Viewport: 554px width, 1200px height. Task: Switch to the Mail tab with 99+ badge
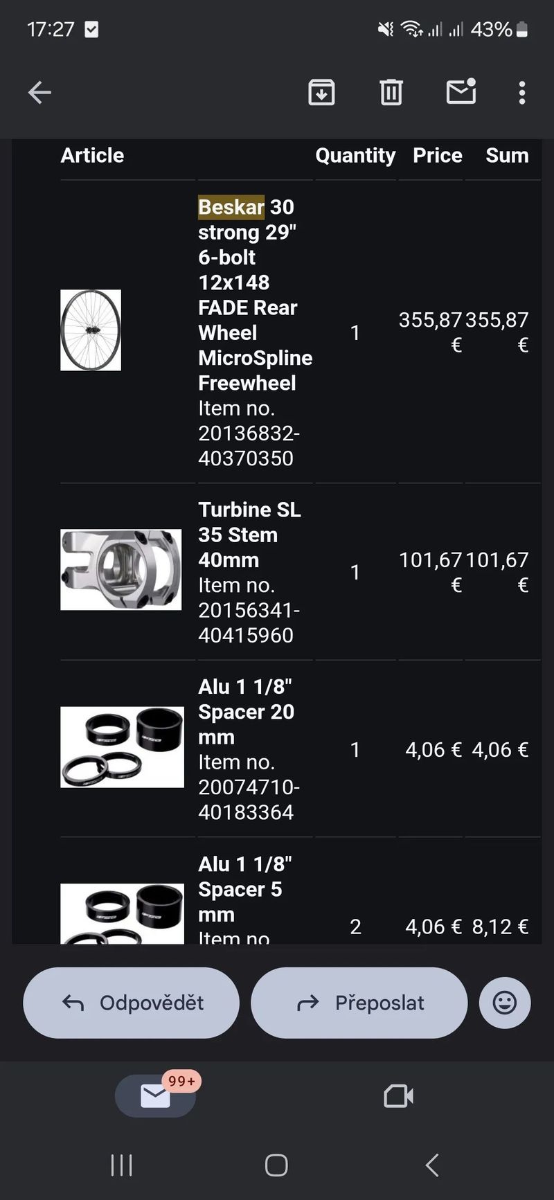(x=156, y=1096)
